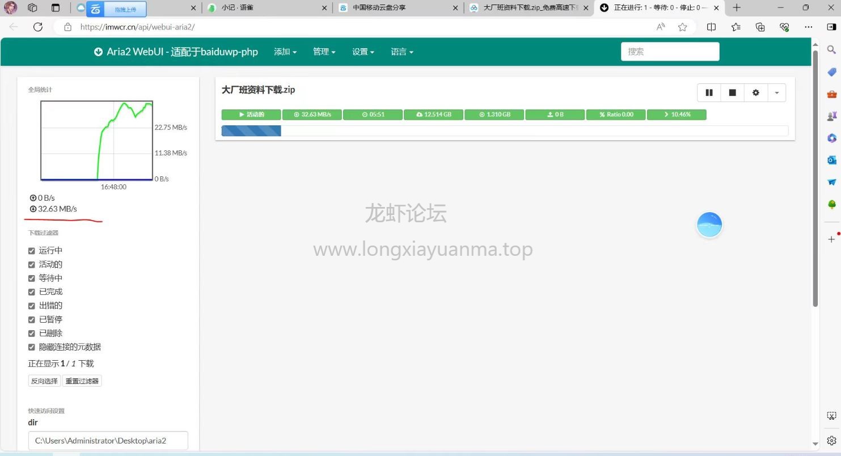Open the collections icon

click(760, 27)
